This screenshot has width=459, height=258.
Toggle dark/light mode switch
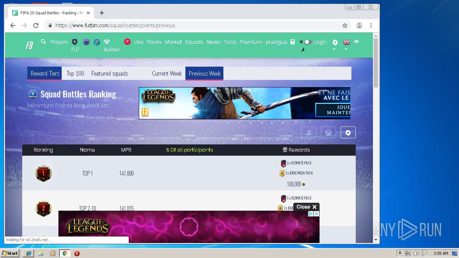click(x=307, y=42)
